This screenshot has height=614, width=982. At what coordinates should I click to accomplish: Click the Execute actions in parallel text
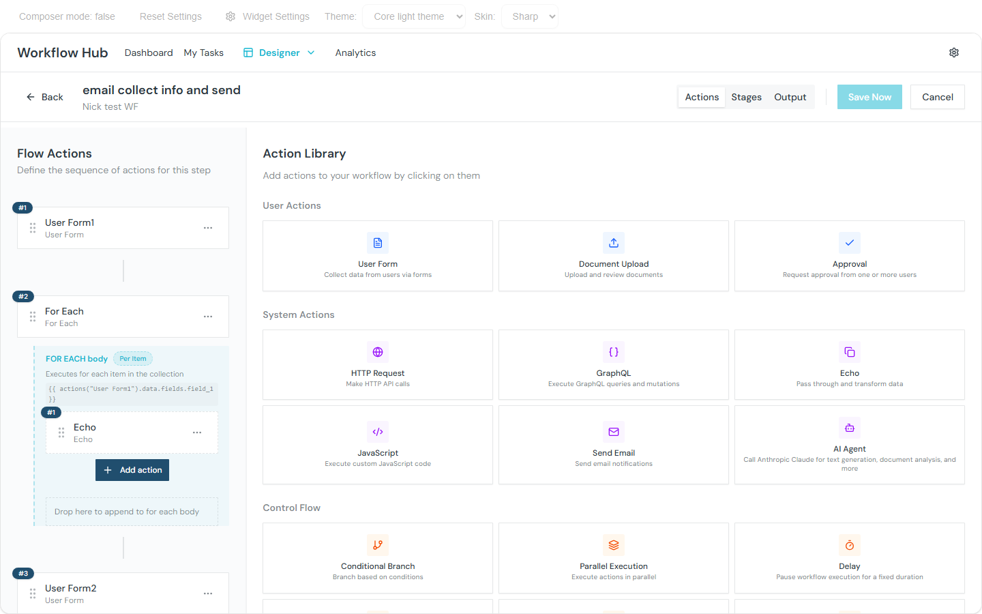(x=614, y=577)
